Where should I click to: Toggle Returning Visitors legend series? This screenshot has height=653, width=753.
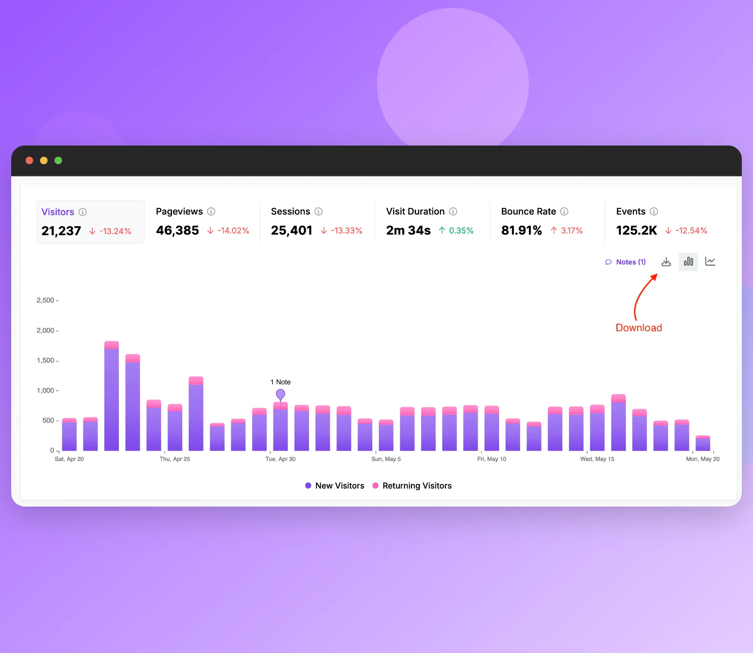(x=412, y=486)
